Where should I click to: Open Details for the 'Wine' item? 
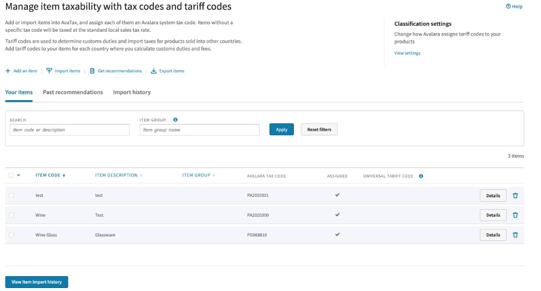click(x=493, y=215)
